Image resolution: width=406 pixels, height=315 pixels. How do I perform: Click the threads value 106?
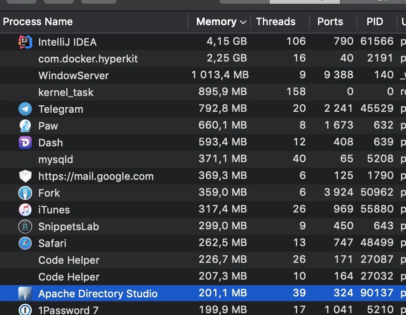tap(296, 41)
